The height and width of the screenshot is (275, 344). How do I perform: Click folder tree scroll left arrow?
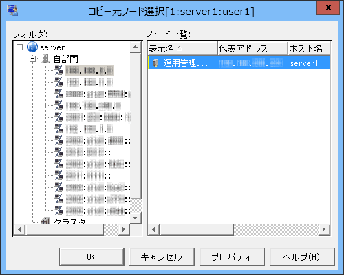19,229
